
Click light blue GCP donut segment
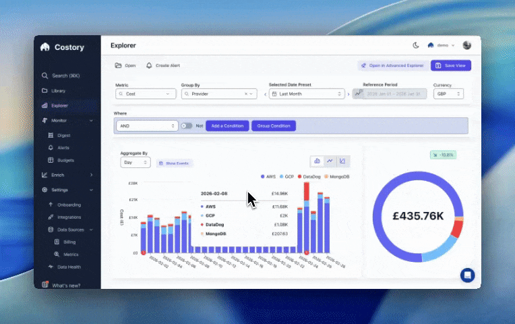coord(440,249)
